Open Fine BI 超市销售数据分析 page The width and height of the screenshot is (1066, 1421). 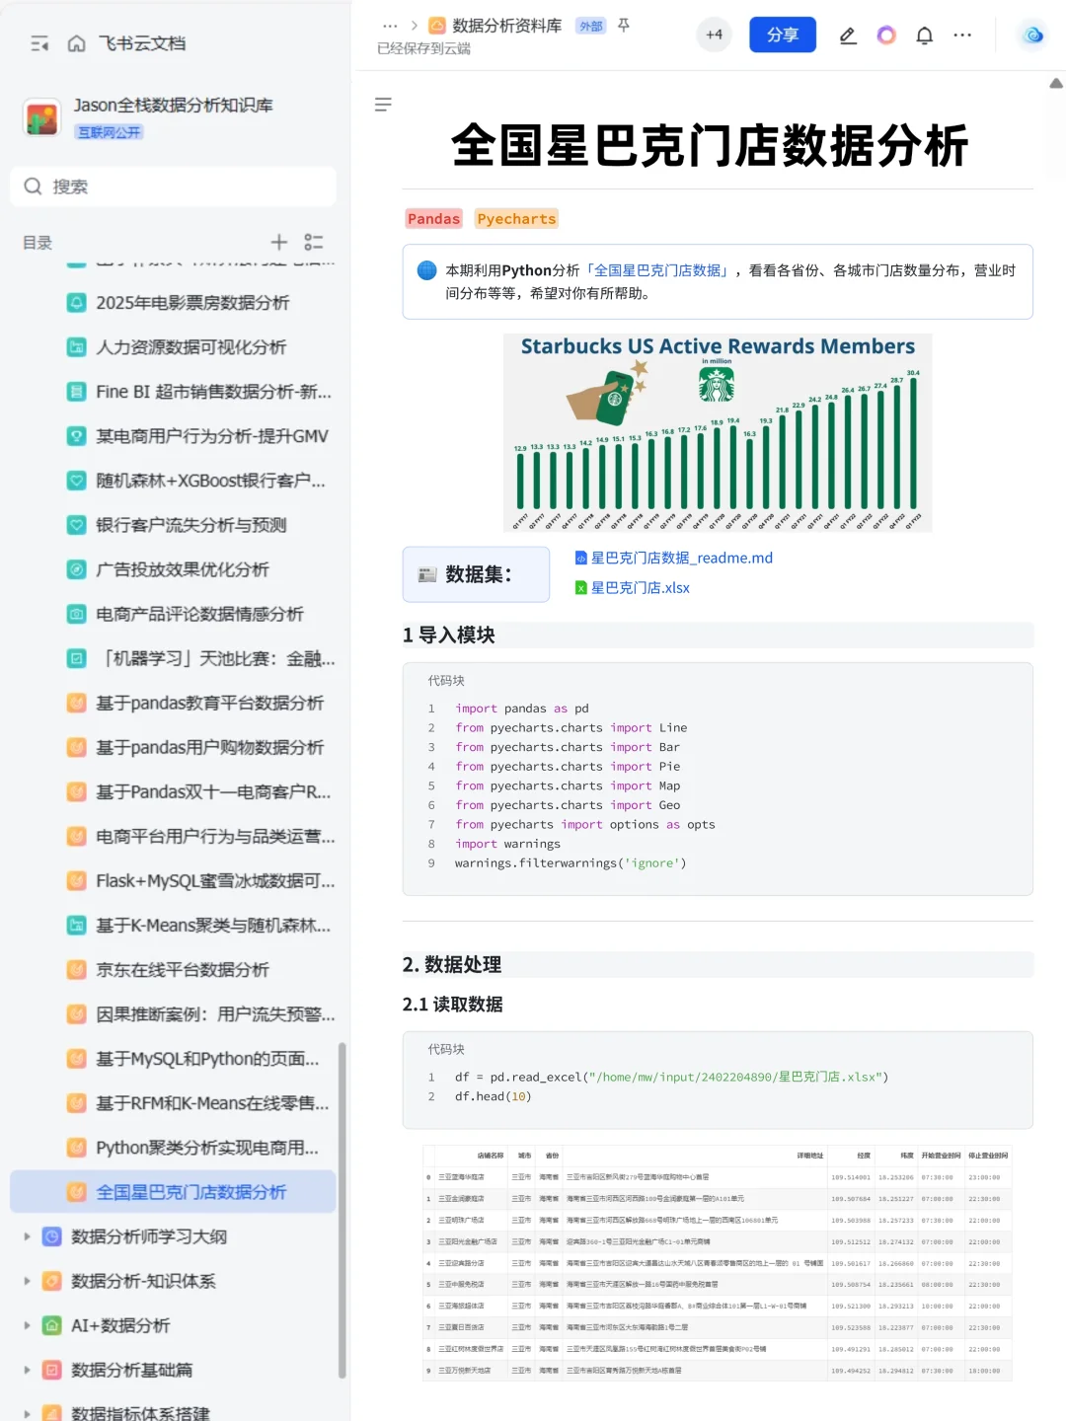pos(213,392)
